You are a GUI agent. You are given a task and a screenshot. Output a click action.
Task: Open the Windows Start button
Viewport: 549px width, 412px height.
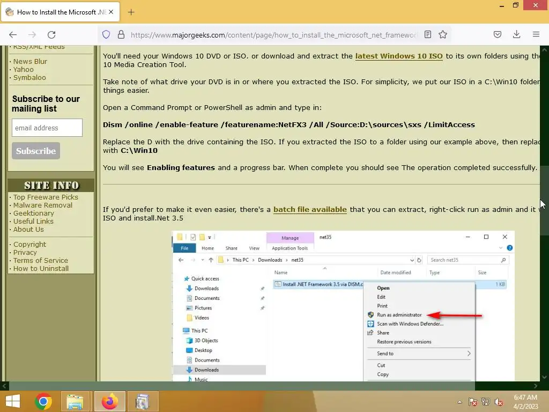pyautogui.click(x=13, y=401)
